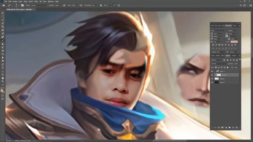Toggle lock transparent pixels
The image size is (253, 142).
(216, 67)
